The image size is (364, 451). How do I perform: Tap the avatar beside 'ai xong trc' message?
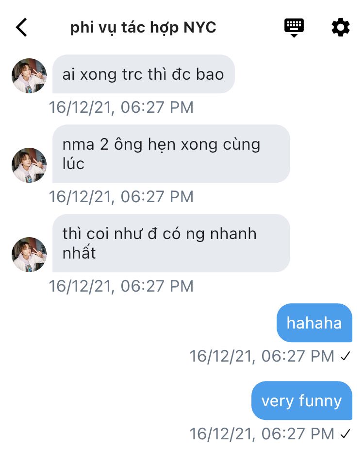tap(29, 76)
